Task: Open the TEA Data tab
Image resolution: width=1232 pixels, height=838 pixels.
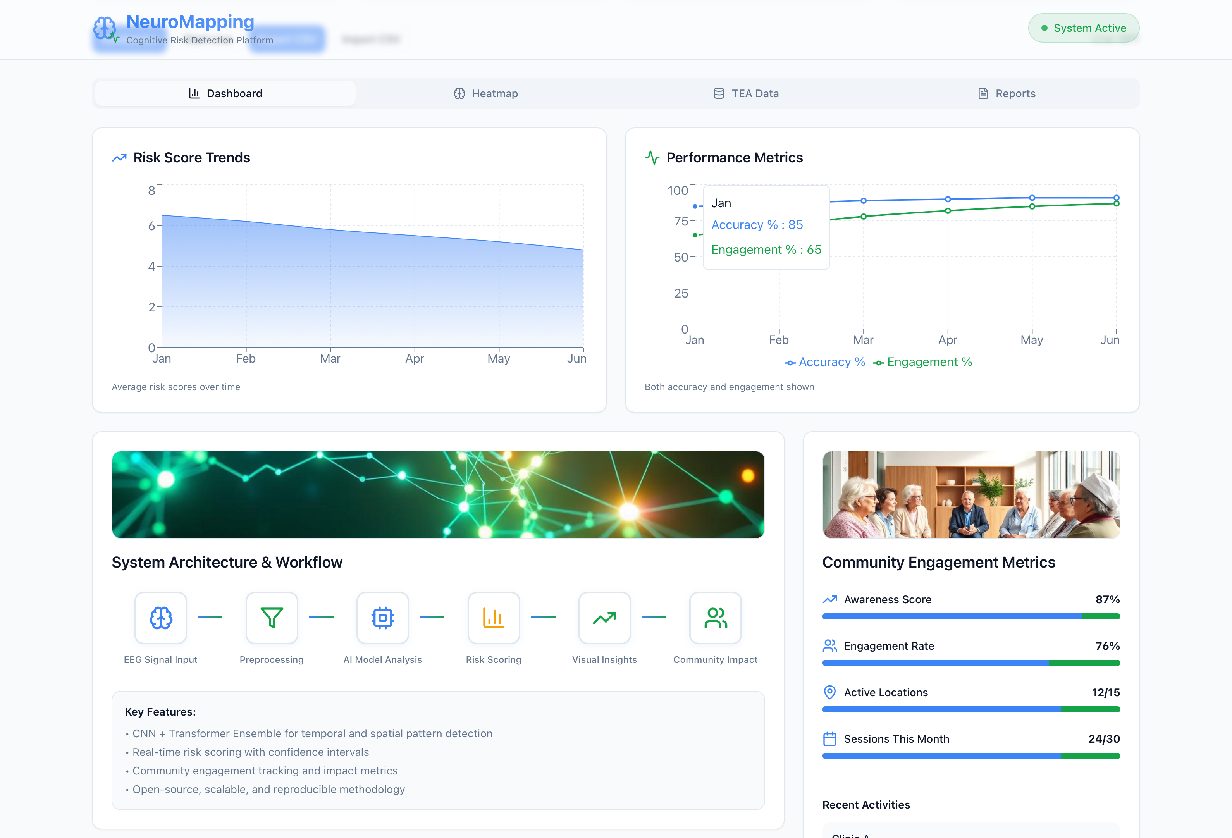Action: click(746, 93)
